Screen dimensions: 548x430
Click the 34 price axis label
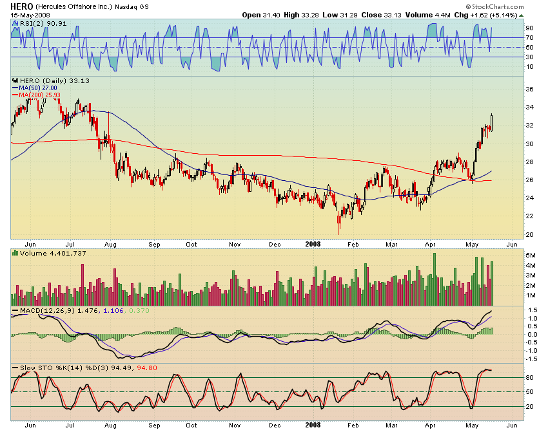[x=529, y=107]
